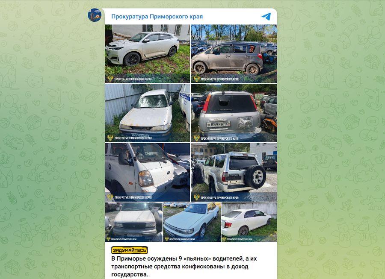Click the prosecutor emblem watermark on first photo
The width and height of the screenshot is (385, 279).
pos(110,79)
